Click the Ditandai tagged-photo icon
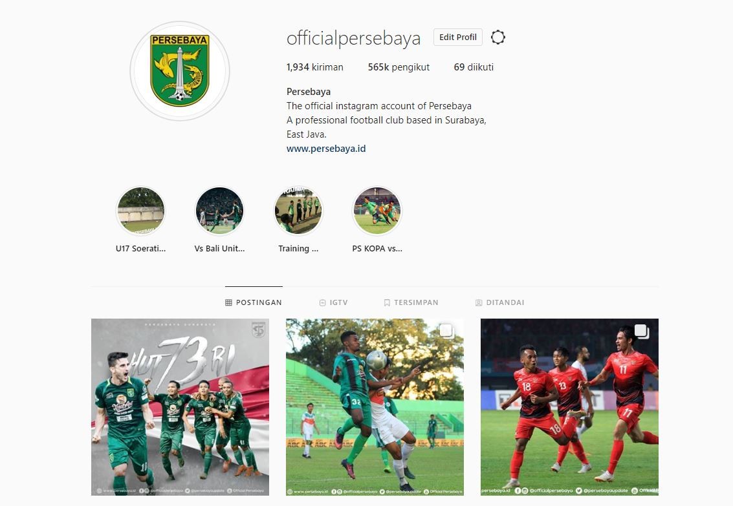 (479, 302)
